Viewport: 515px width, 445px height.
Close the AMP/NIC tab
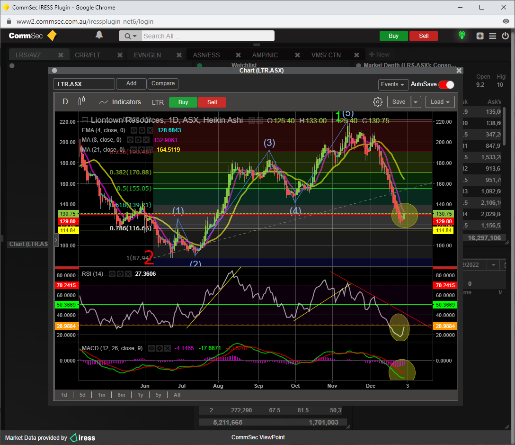[x=297, y=55]
